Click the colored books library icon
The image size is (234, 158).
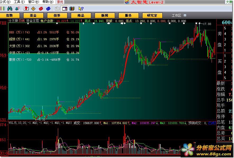pyautogui.click(x=72, y=9)
